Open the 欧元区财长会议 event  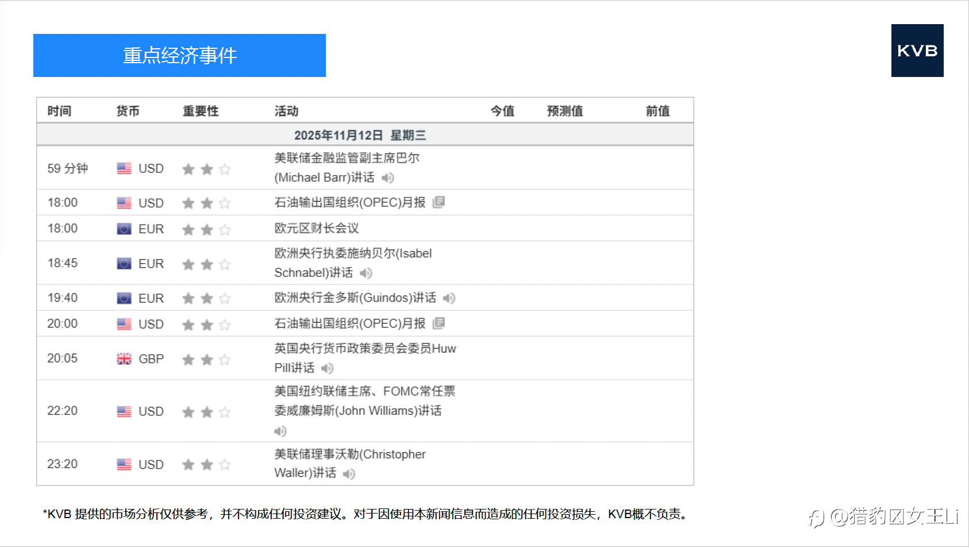coord(317,228)
